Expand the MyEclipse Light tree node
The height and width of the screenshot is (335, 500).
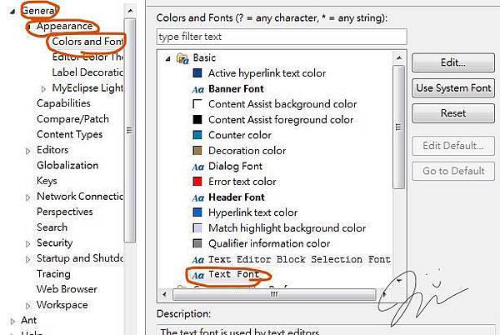pos(44,88)
